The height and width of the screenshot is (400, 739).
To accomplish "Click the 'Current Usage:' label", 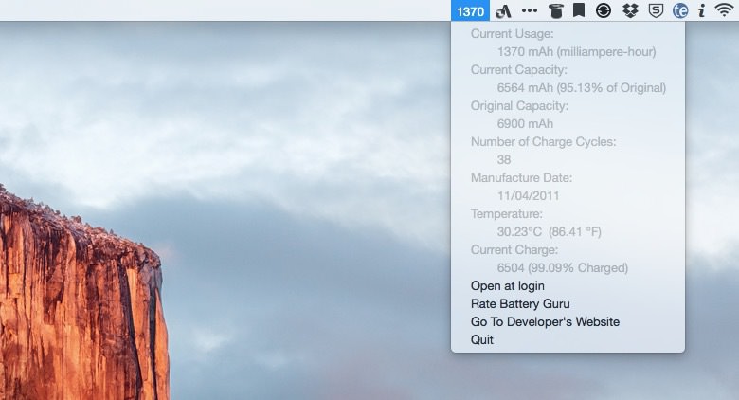I will click(x=512, y=34).
